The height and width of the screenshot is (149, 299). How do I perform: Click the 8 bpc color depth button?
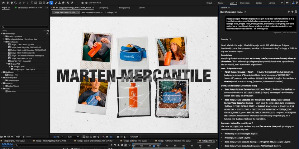pos(18,137)
